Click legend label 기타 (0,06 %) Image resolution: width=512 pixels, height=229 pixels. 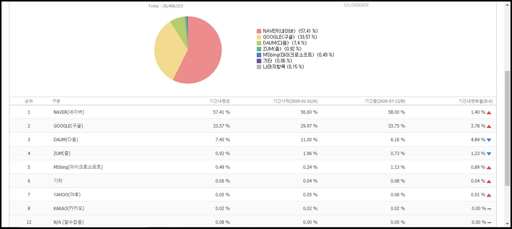[278, 61]
